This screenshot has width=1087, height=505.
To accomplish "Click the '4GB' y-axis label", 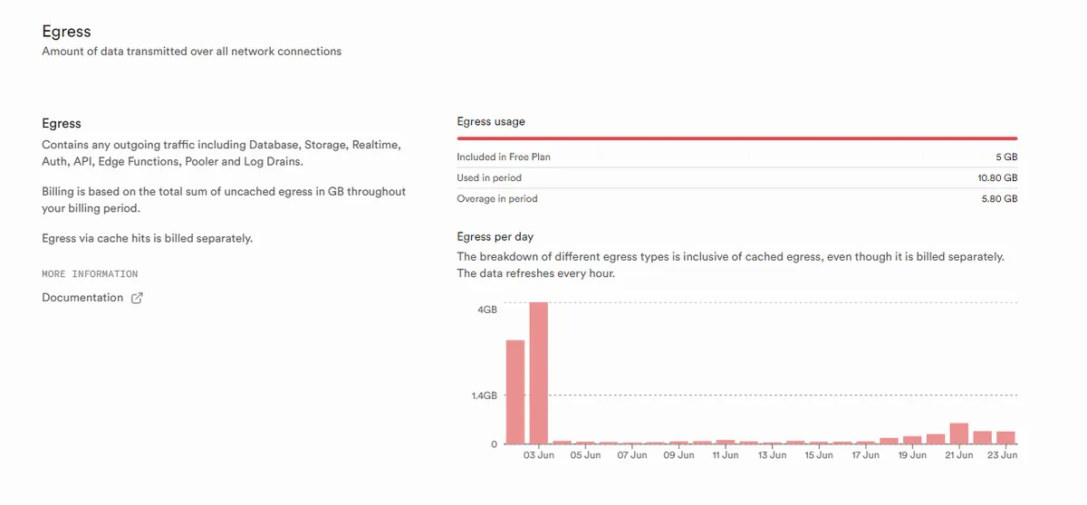I will point(487,310).
